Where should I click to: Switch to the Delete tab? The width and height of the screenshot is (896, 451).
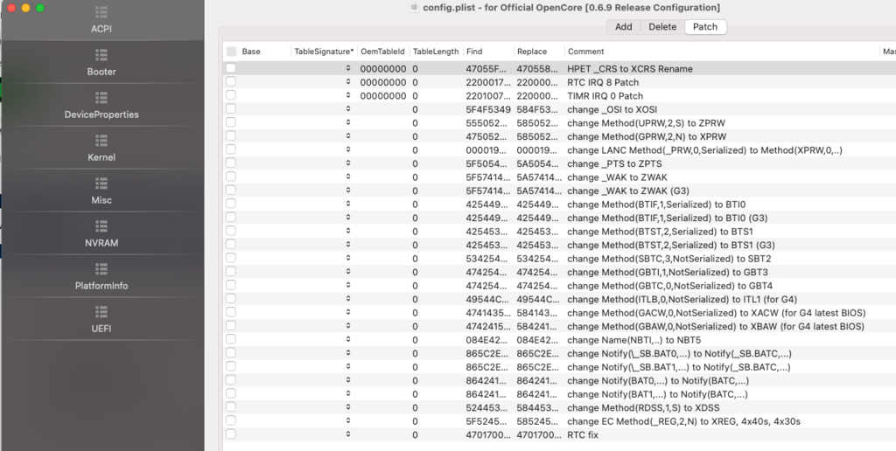click(x=662, y=27)
